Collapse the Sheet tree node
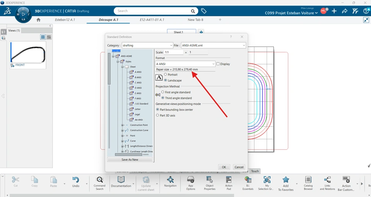This screenshot has width=371, height=197. (x=123, y=67)
